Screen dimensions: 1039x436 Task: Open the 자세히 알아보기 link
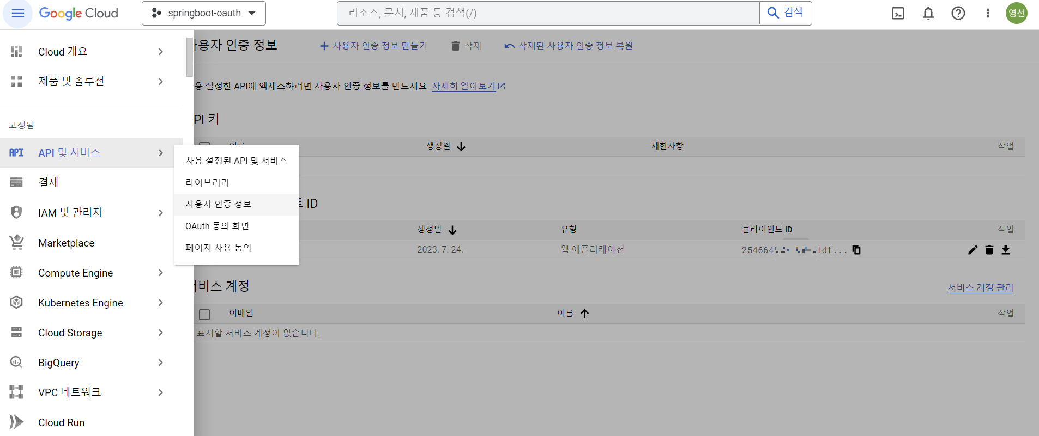click(468, 86)
